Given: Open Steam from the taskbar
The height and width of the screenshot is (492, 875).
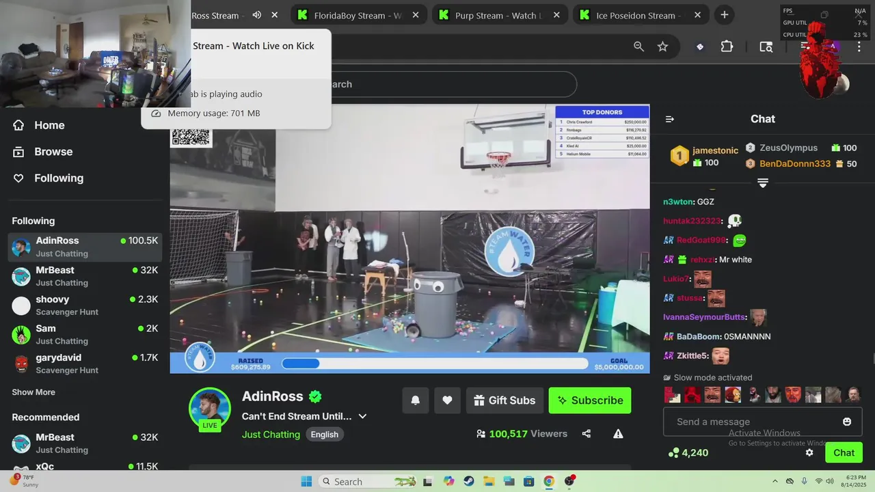Looking at the screenshot, I should (x=469, y=481).
